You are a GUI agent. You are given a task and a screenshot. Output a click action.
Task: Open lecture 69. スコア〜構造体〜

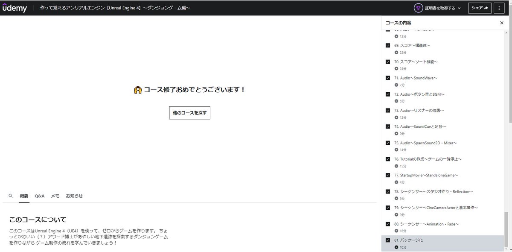[412, 45]
